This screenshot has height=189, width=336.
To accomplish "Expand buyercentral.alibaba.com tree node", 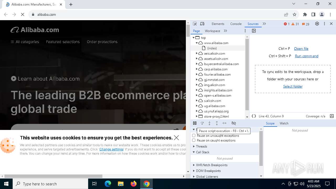I will pos(197,64).
